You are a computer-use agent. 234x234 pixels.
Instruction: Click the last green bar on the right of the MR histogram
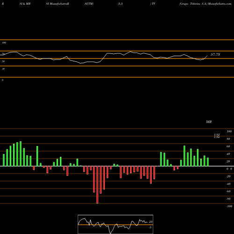click(208, 162)
